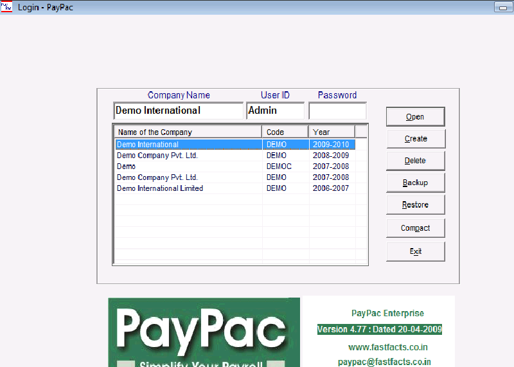Click the Code column header
The width and height of the screenshot is (514, 367).
tap(285, 132)
